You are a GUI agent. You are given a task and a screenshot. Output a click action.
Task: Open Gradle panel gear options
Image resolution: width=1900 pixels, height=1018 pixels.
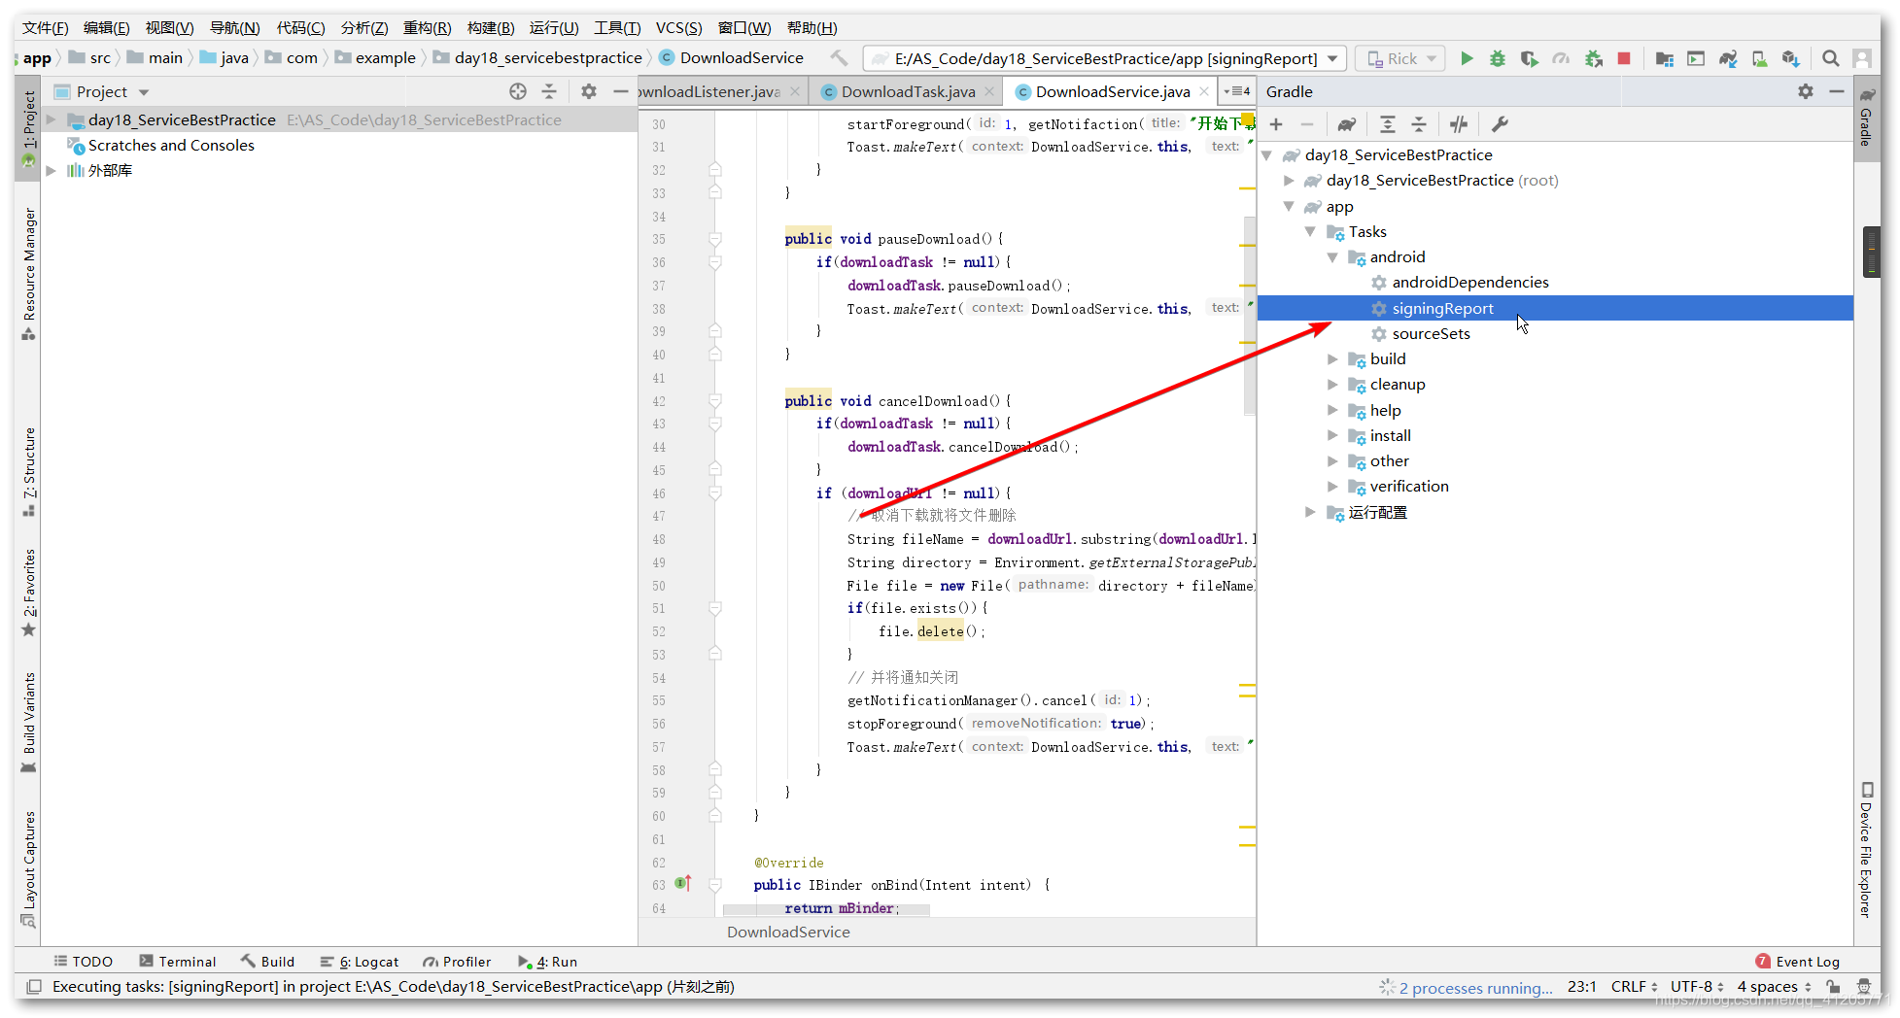click(x=1806, y=91)
